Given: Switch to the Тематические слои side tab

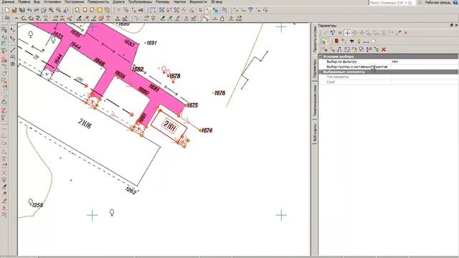Looking at the screenshot, I should pos(315,101).
